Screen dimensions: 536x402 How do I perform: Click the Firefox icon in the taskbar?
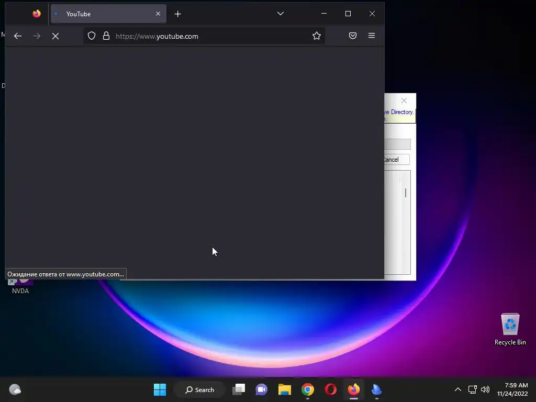point(354,389)
